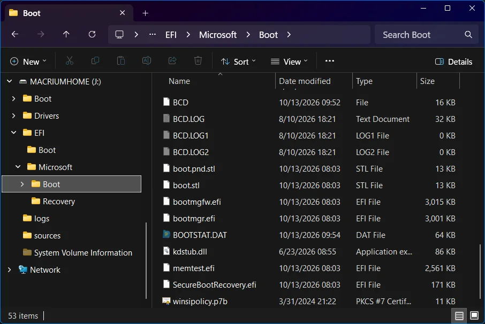Open the Sort dropdown menu
Image resolution: width=485 pixels, height=324 pixels.
pos(238,61)
